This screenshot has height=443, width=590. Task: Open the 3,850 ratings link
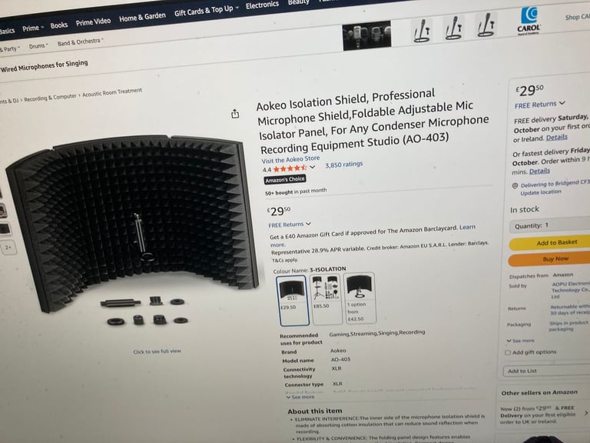(x=344, y=165)
